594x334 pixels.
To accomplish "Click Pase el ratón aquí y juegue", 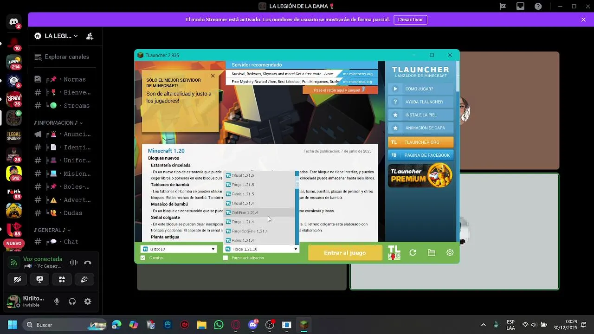I will click(340, 90).
